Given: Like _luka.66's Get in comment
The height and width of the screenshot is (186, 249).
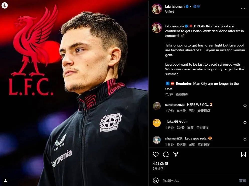Looking at the screenshot, I should 245,123.
